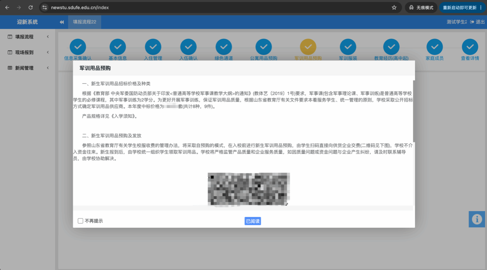Expand 新闻管理 menu chevron
This screenshot has width=487, height=270.
(48, 68)
